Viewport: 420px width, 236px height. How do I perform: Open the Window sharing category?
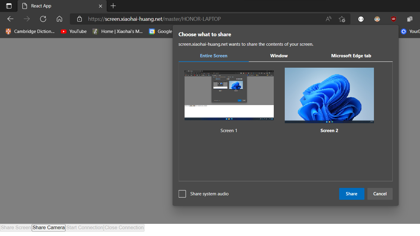tap(279, 56)
